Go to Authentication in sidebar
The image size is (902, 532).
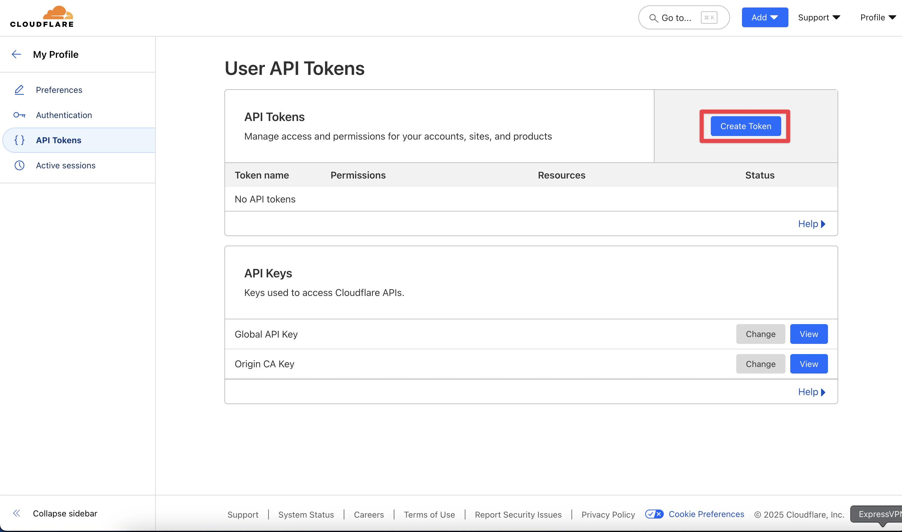coord(64,115)
